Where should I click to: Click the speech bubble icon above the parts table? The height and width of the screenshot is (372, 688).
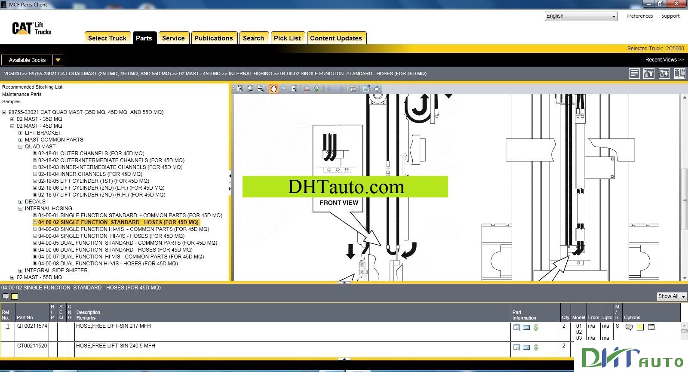6,296
